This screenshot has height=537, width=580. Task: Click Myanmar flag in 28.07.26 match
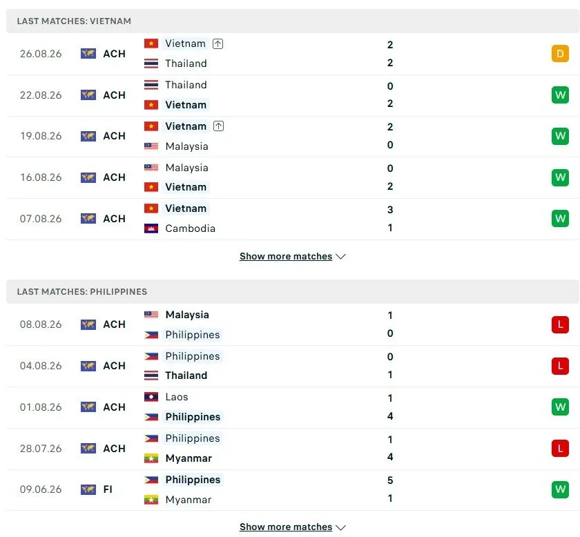pyautogui.click(x=151, y=458)
